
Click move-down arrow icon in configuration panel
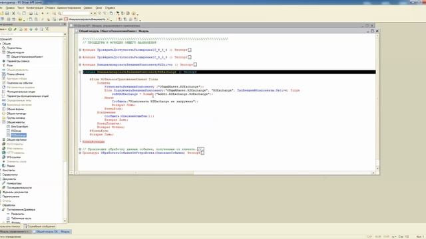pyautogui.click(x=37, y=29)
